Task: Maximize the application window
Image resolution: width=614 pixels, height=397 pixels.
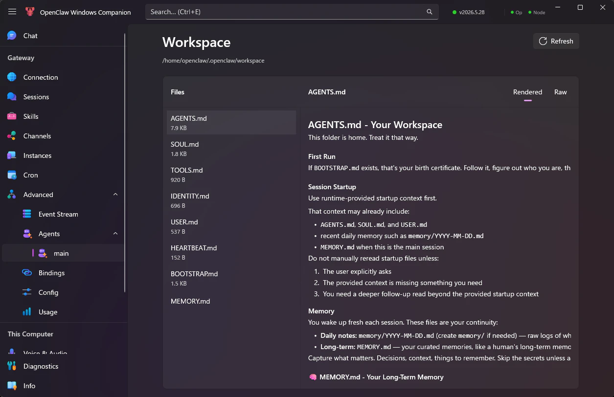Action: [x=580, y=7]
